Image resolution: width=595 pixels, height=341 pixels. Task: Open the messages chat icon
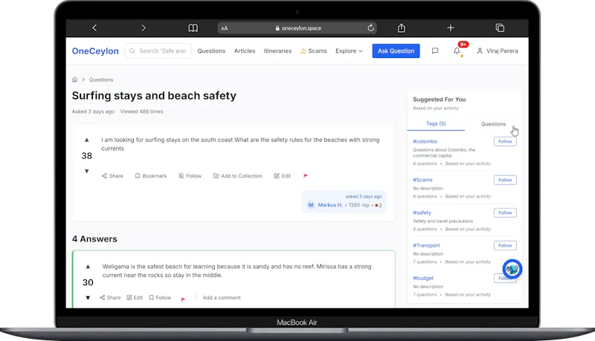point(435,51)
